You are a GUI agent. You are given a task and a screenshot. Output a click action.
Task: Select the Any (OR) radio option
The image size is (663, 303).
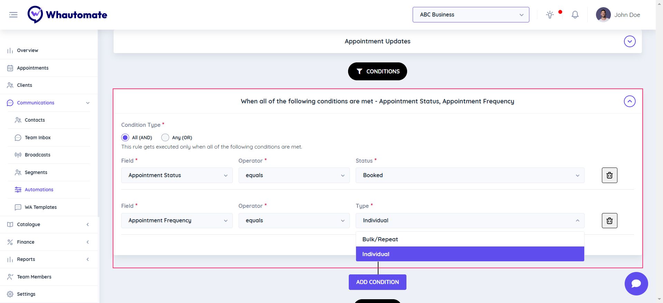coord(165,138)
